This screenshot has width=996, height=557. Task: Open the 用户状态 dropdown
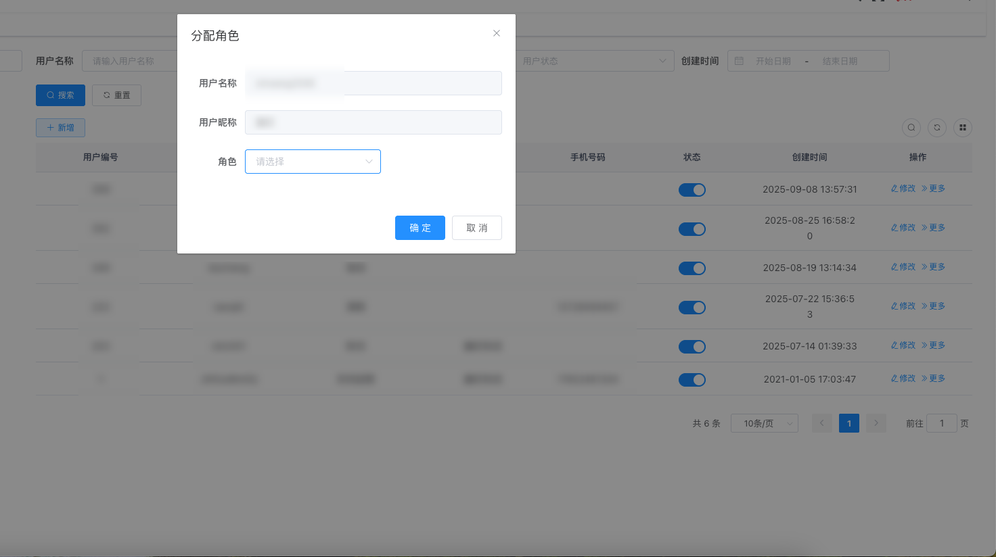595,61
